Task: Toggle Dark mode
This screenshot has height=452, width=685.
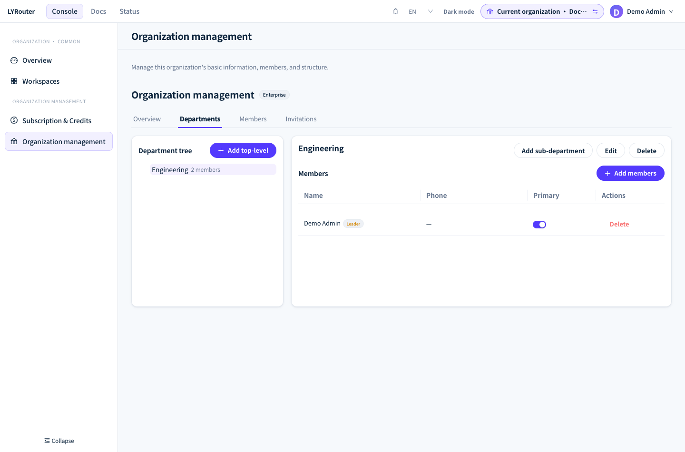Action: click(459, 11)
